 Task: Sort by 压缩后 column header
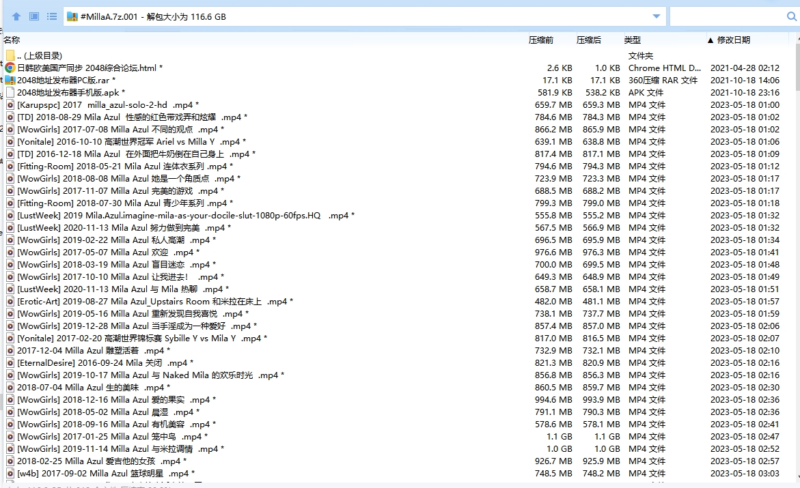589,40
